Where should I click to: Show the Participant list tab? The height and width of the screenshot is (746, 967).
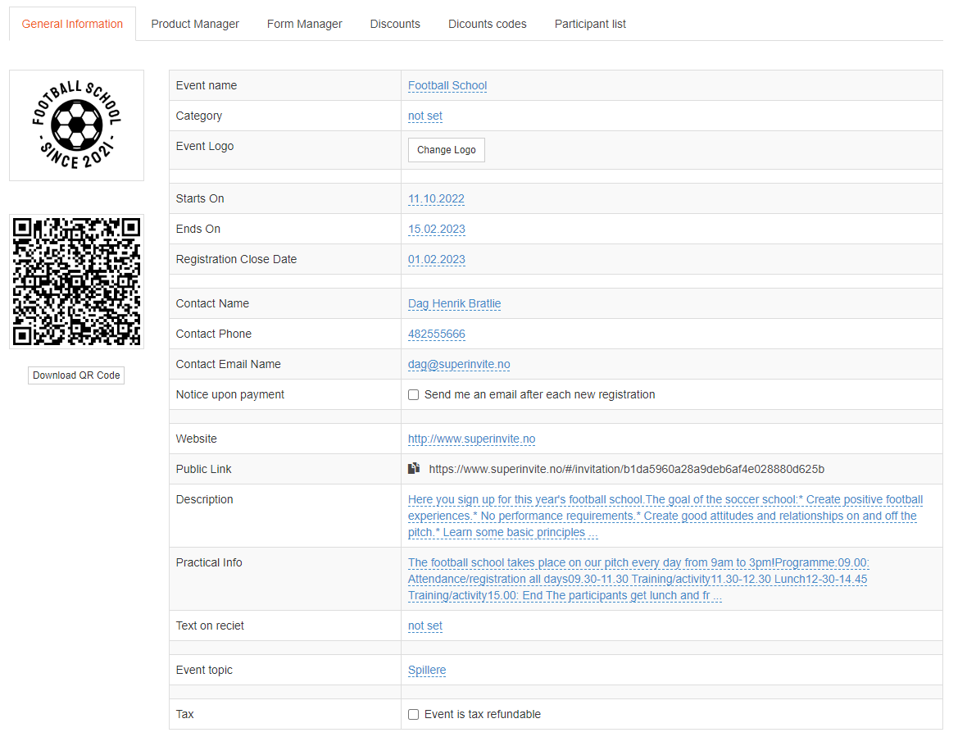[x=590, y=24]
